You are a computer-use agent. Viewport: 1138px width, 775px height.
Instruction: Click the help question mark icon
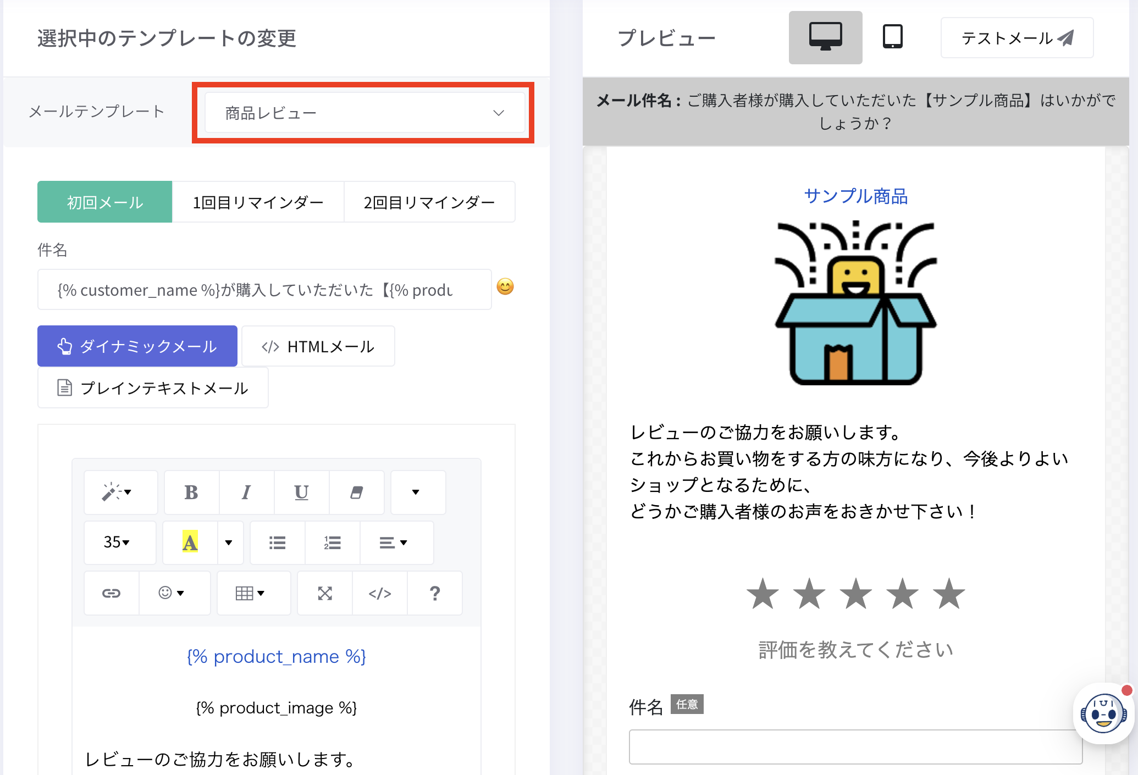pyautogui.click(x=435, y=593)
